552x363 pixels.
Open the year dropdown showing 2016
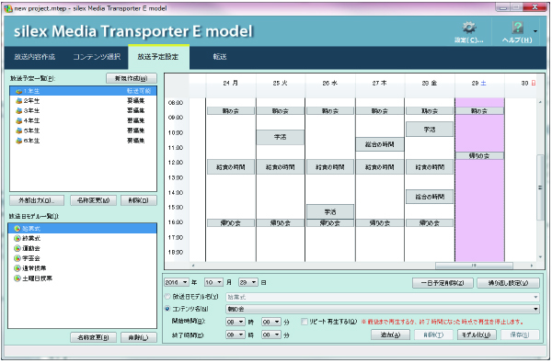(177, 282)
